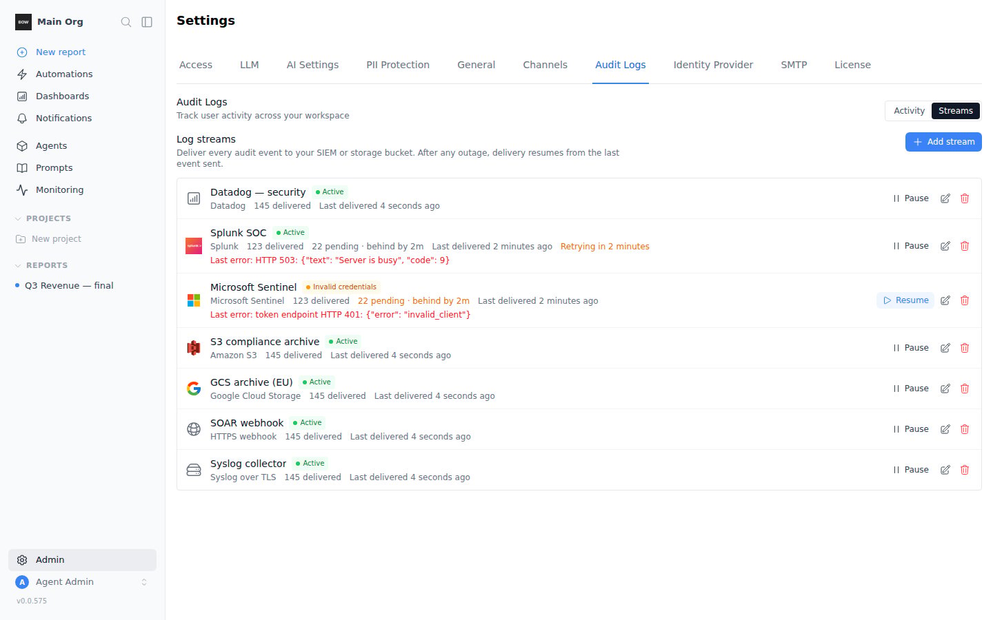This screenshot has width=993, height=620.
Task: Edit the Datadog — security stream
Action: coord(945,198)
